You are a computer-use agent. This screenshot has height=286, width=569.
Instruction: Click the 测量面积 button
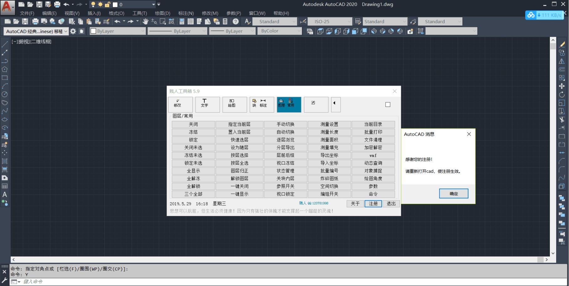(x=329, y=140)
